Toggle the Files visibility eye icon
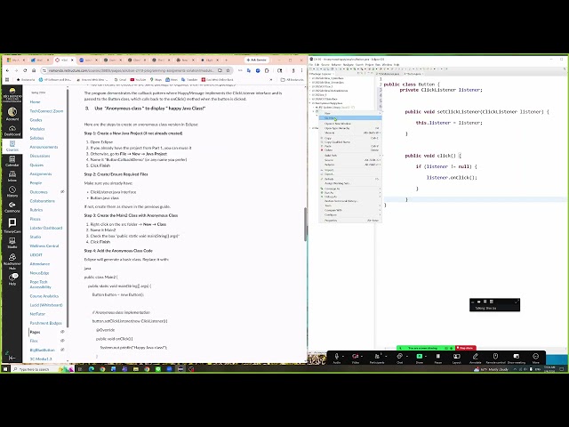The width and height of the screenshot is (569, 427). point(62,341)
